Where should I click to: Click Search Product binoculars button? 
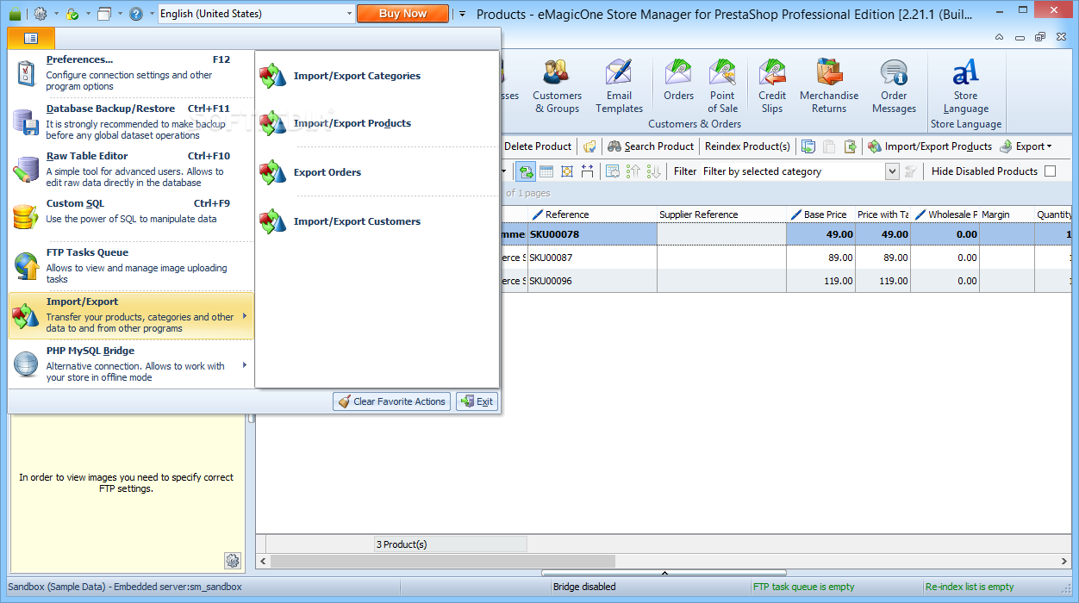tap(651, 146)
